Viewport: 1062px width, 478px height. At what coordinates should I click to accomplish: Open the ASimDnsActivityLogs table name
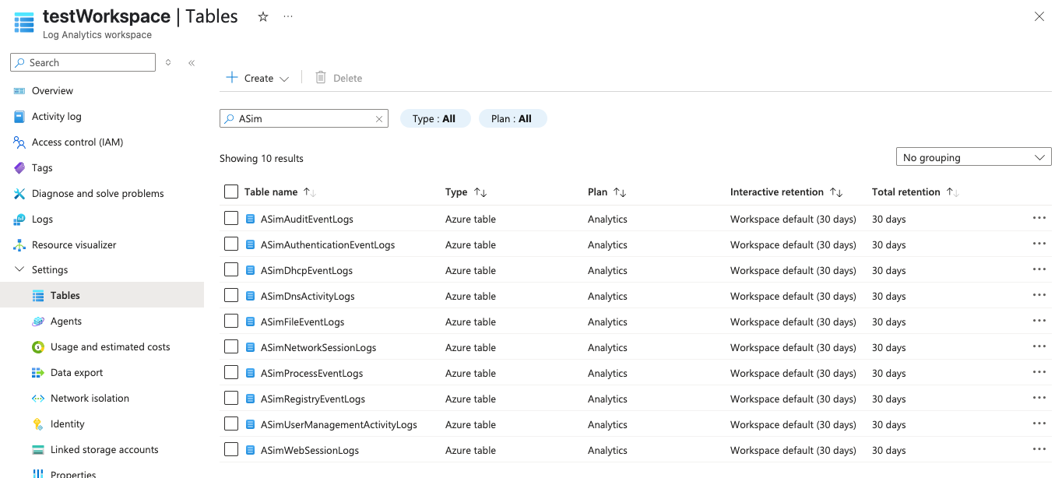tap(308, 296)
